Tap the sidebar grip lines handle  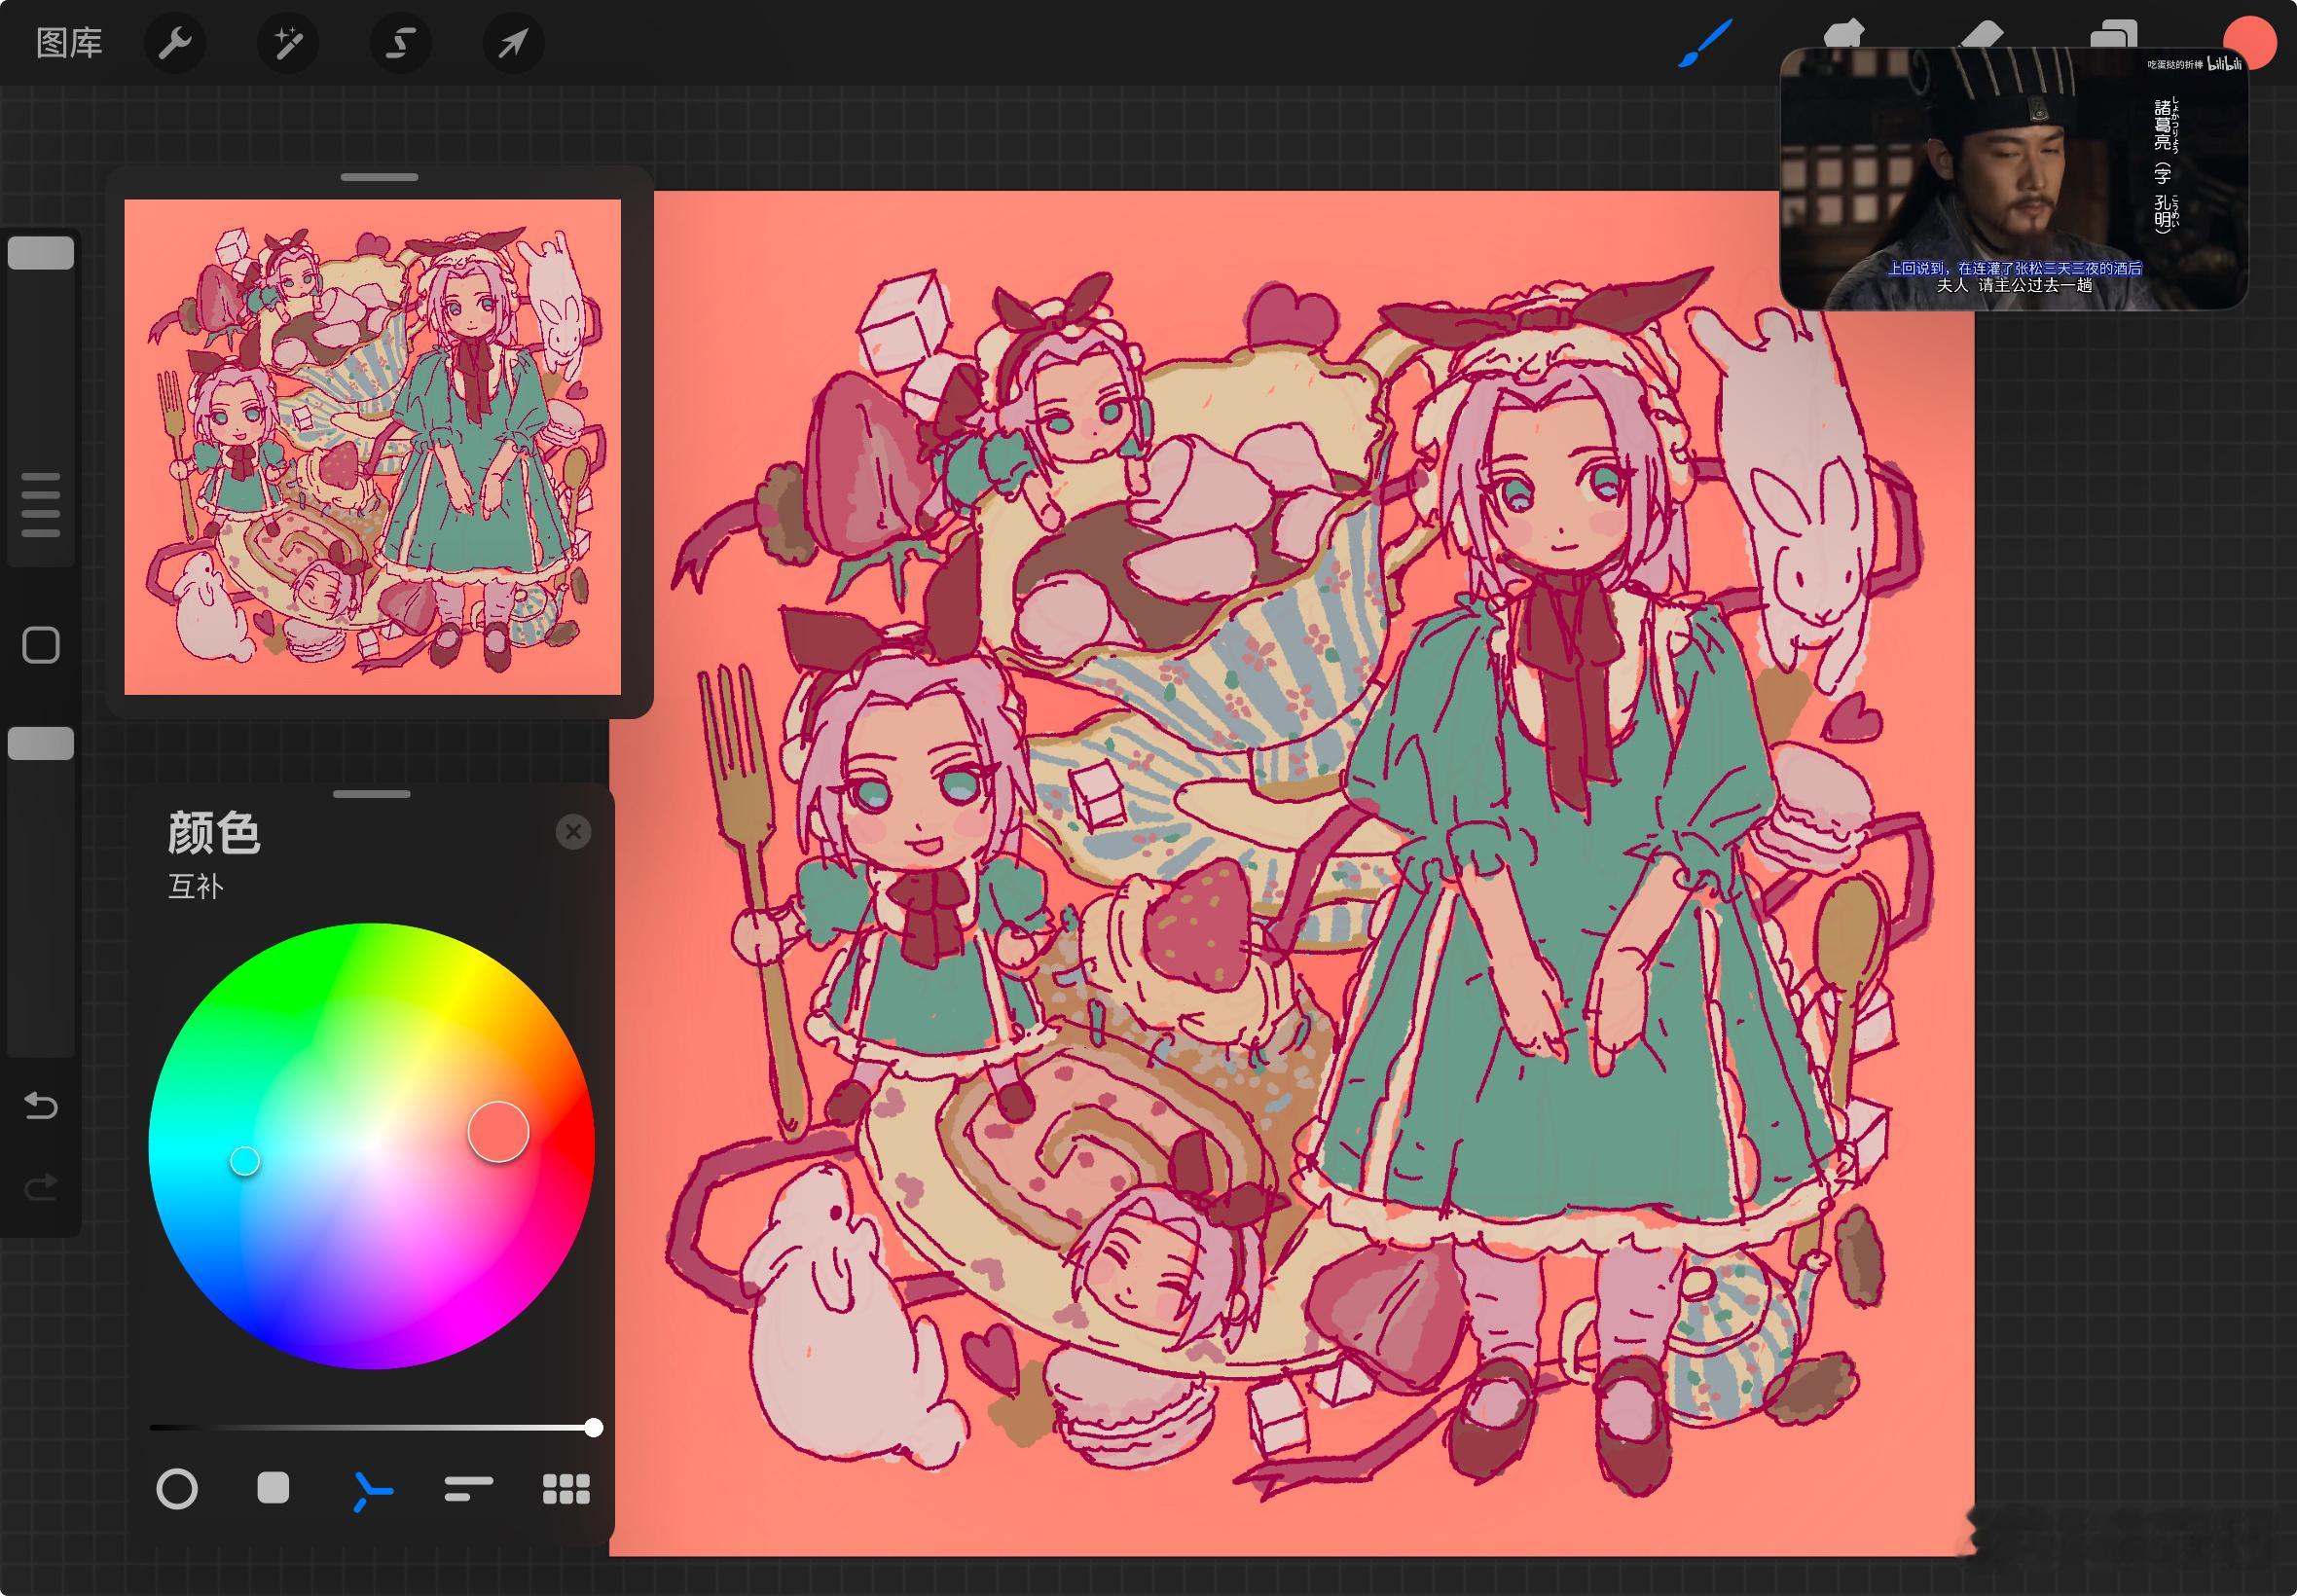pos(41,505)
